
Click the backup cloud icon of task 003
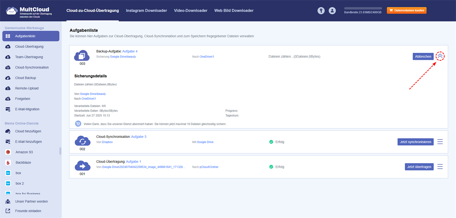(x=82, y=56)
